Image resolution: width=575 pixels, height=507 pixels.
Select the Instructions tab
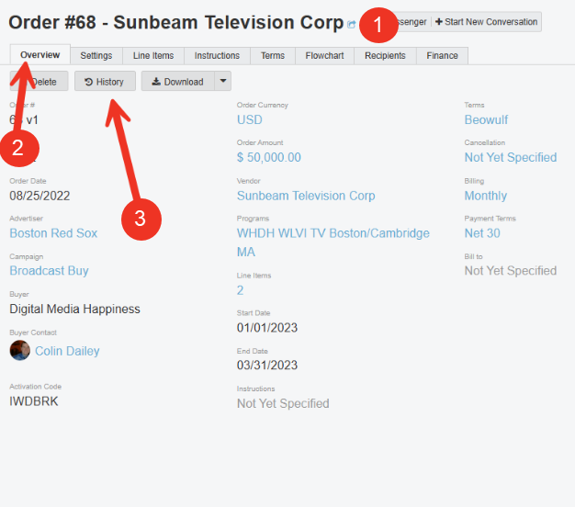pyautogui.click(x=217, y=56)
